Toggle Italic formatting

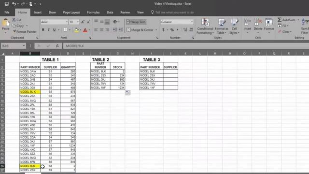click(48, 30)
